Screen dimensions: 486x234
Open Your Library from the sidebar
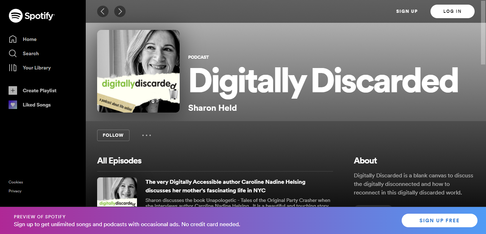(x=37, y=68)
